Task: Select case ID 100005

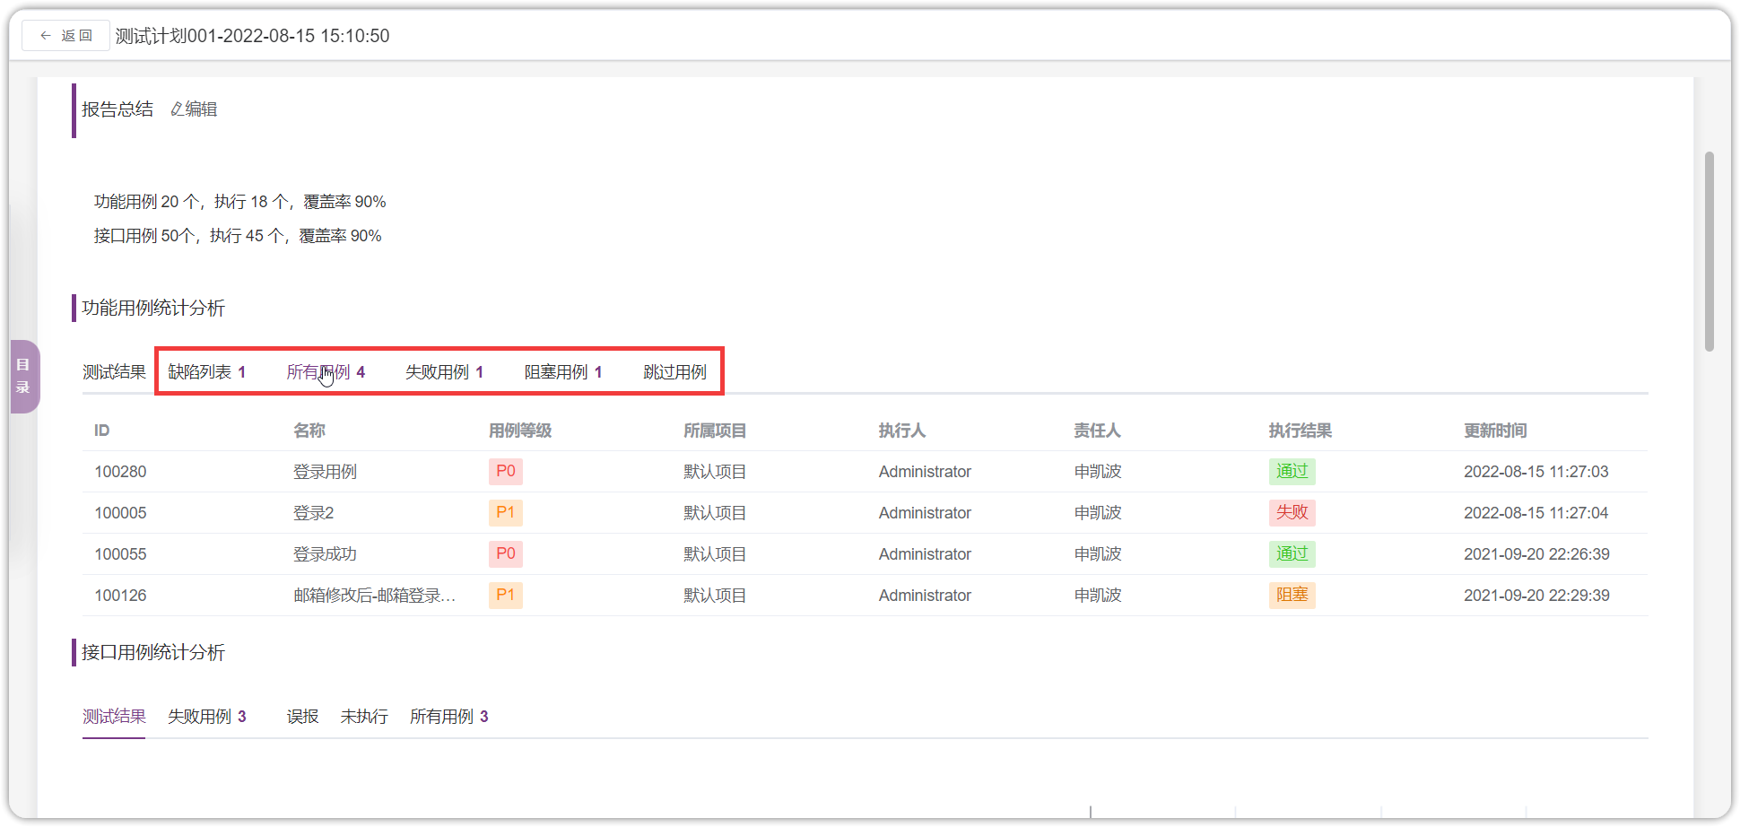Action: [120, 513]
